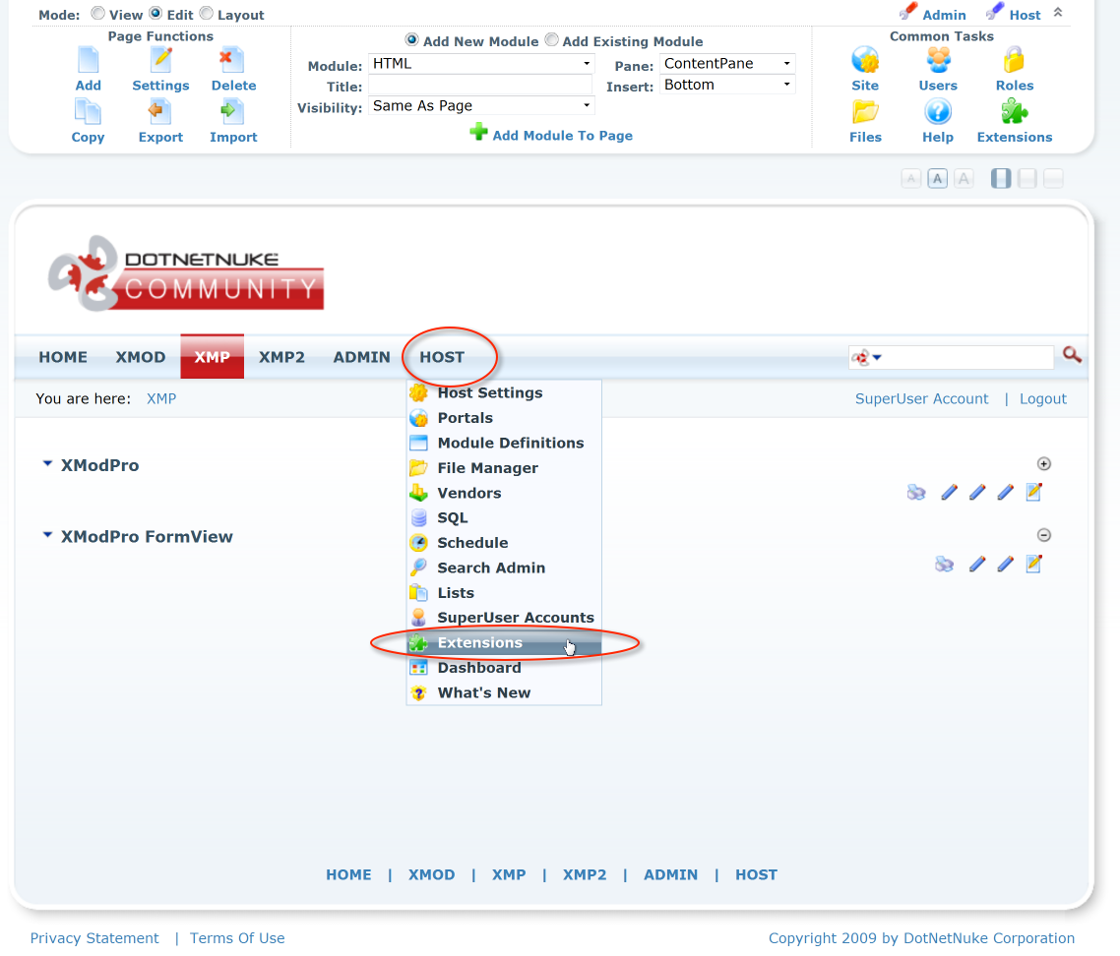Viewport: 1120px width, 956px height.
Task: Select the Add New Module option
Action: click(x=411, y=40)
